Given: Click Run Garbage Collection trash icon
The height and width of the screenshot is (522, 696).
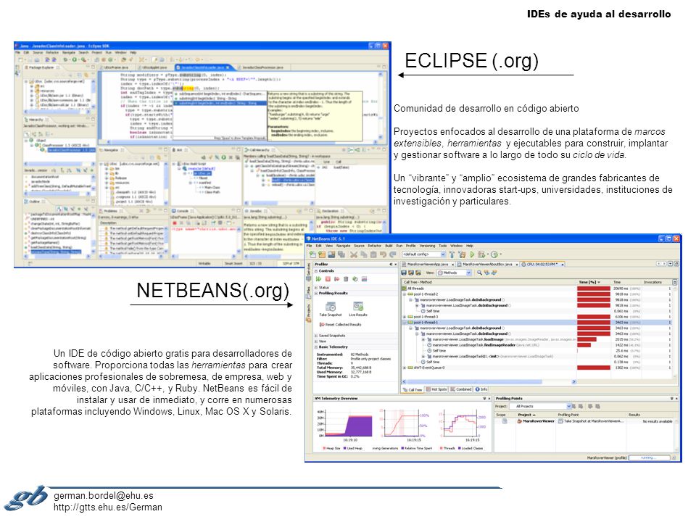Looking at the screenshot, I should pos(346,279).
